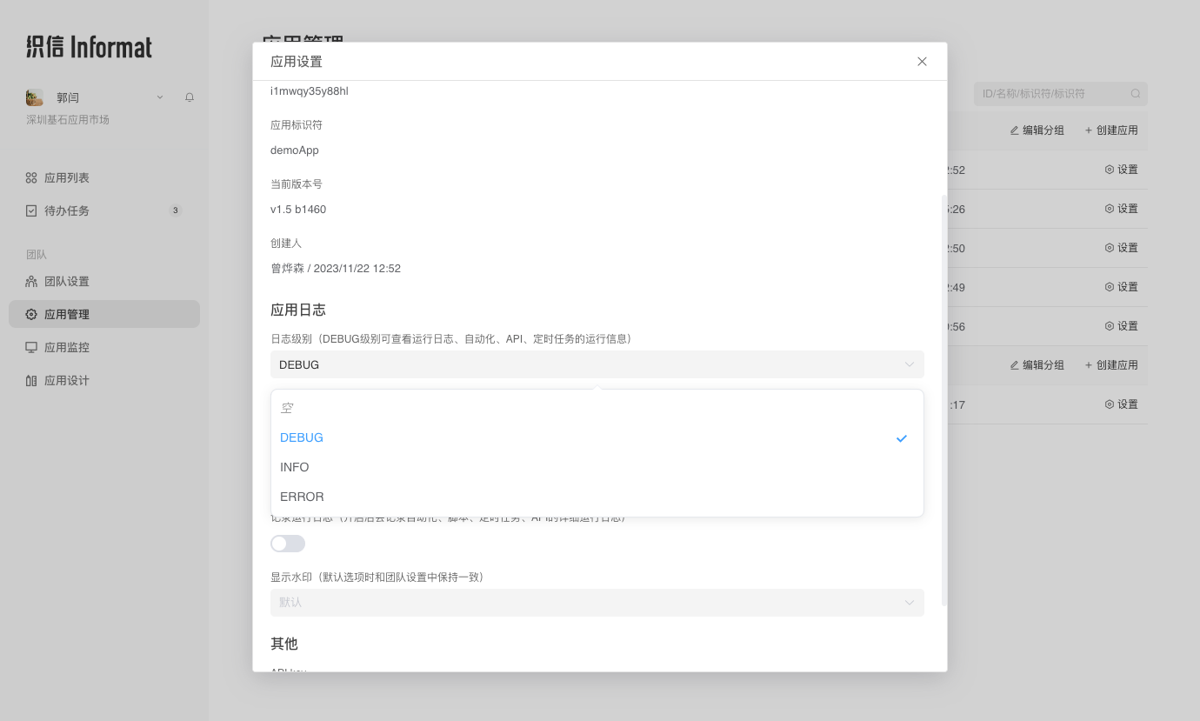Image resolution: width=1200 pixels, height=721 pixels.
Task: Select ERROR from the log level list
Action: click(x=302, y=497)
